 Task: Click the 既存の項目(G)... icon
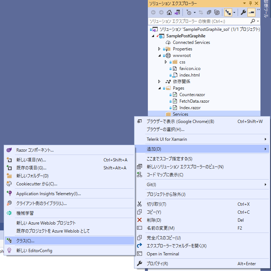(x=9, y=168)
